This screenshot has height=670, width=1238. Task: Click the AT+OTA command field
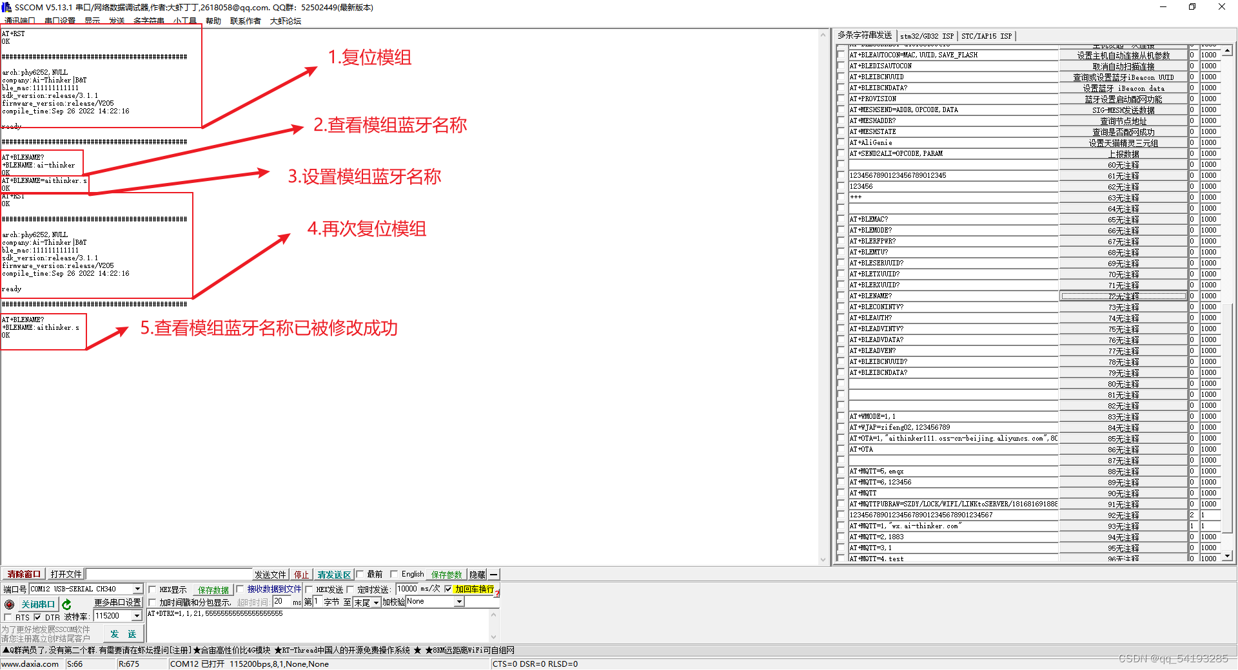[953, 450]
